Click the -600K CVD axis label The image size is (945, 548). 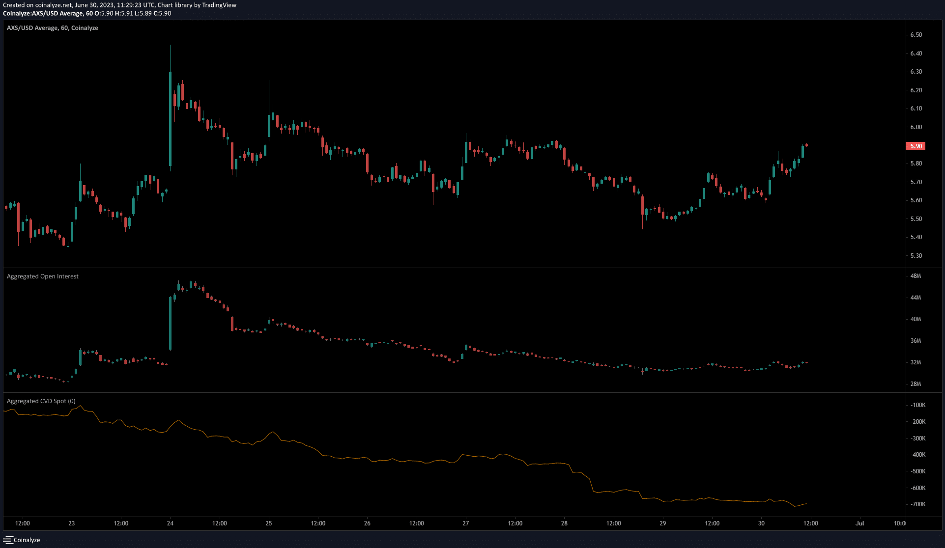click(917, 488)
